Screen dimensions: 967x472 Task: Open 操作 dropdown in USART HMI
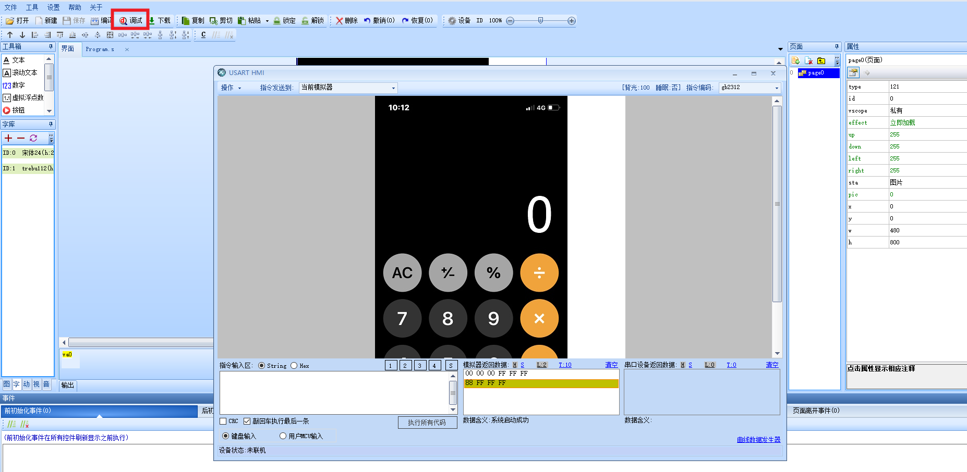coord(231,88)
